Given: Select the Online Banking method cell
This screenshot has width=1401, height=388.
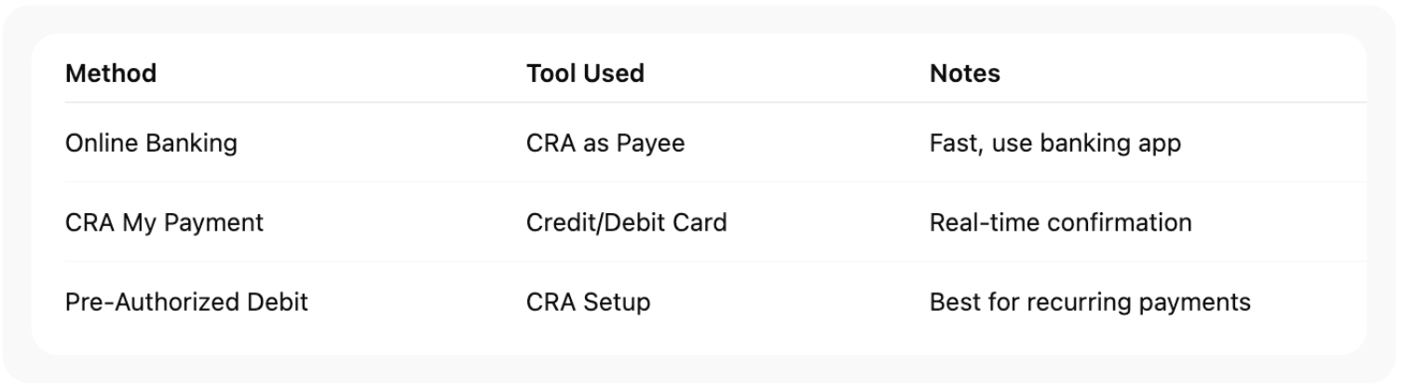Looking at the screenshot, I should (151, 143).
